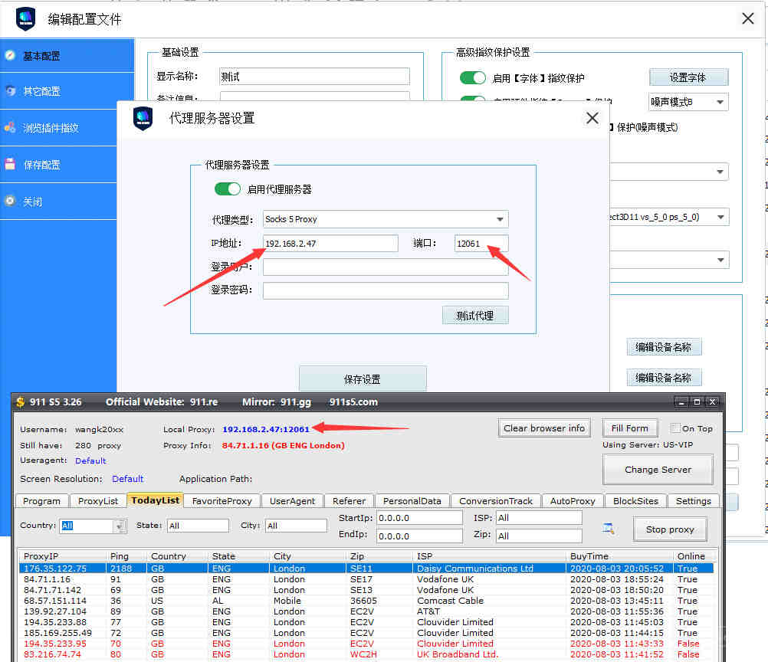Select 其它配置 in the sidebar
The image size is (768, 662).
coord(67,91)
